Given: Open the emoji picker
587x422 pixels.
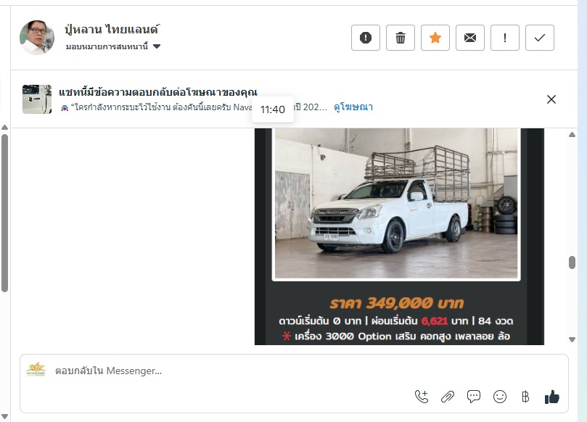Looking at the screenshot, I should pos(500,397).
